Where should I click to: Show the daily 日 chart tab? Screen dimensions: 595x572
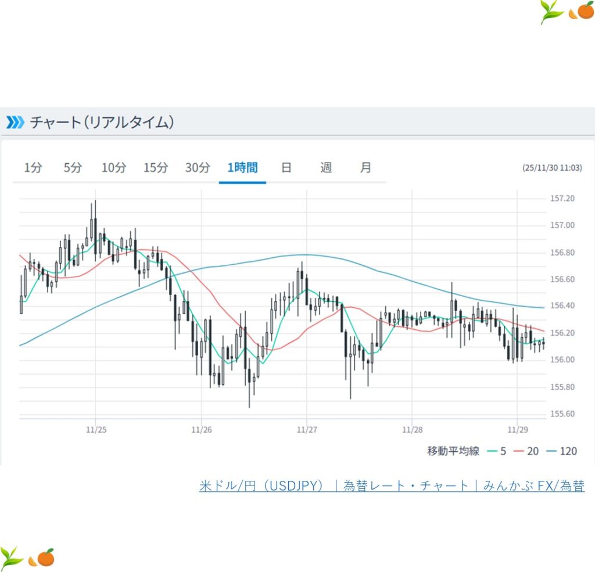point(286,168)
